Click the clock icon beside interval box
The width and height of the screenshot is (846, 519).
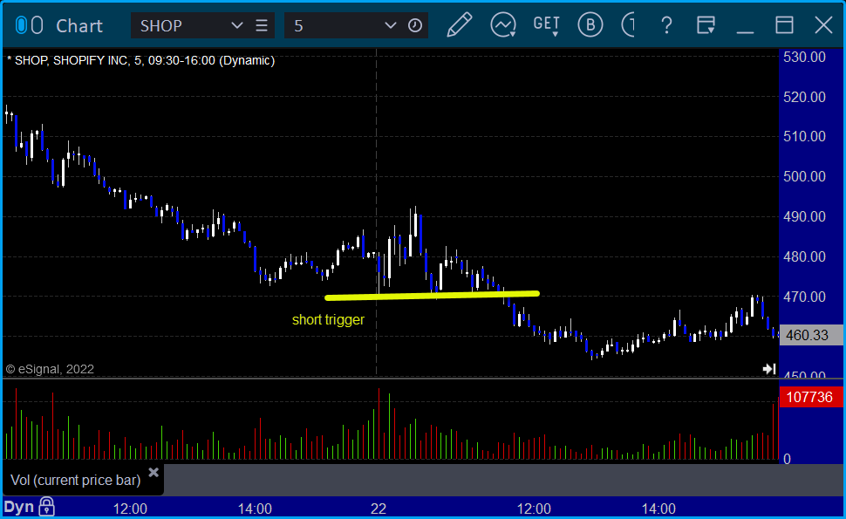415,25
